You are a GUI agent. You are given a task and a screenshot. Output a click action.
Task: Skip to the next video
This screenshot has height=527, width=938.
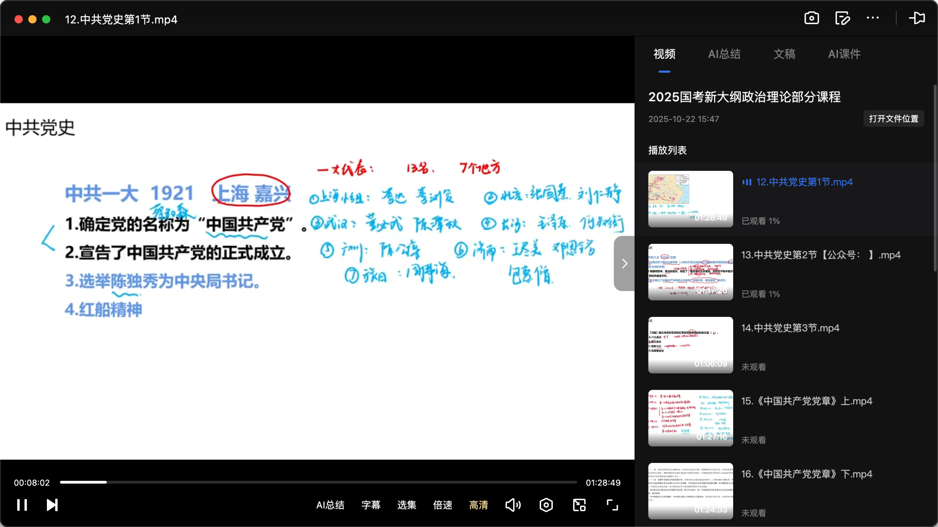point(52,505)
